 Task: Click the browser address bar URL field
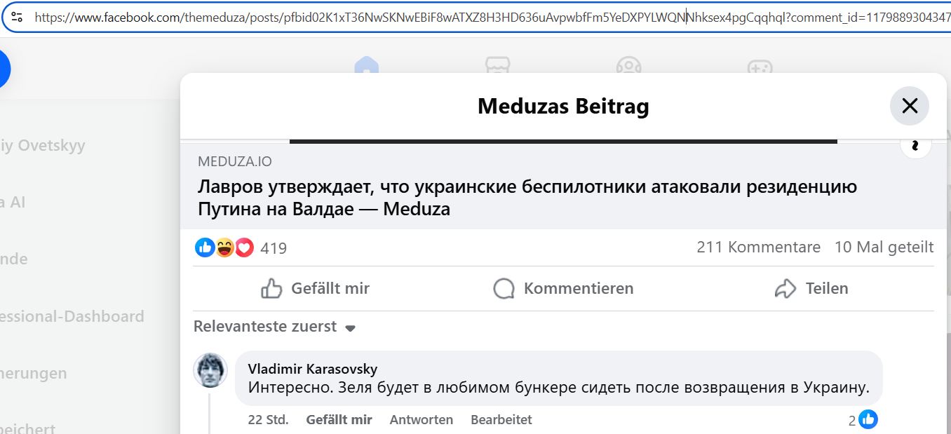[x=421, y=16]
